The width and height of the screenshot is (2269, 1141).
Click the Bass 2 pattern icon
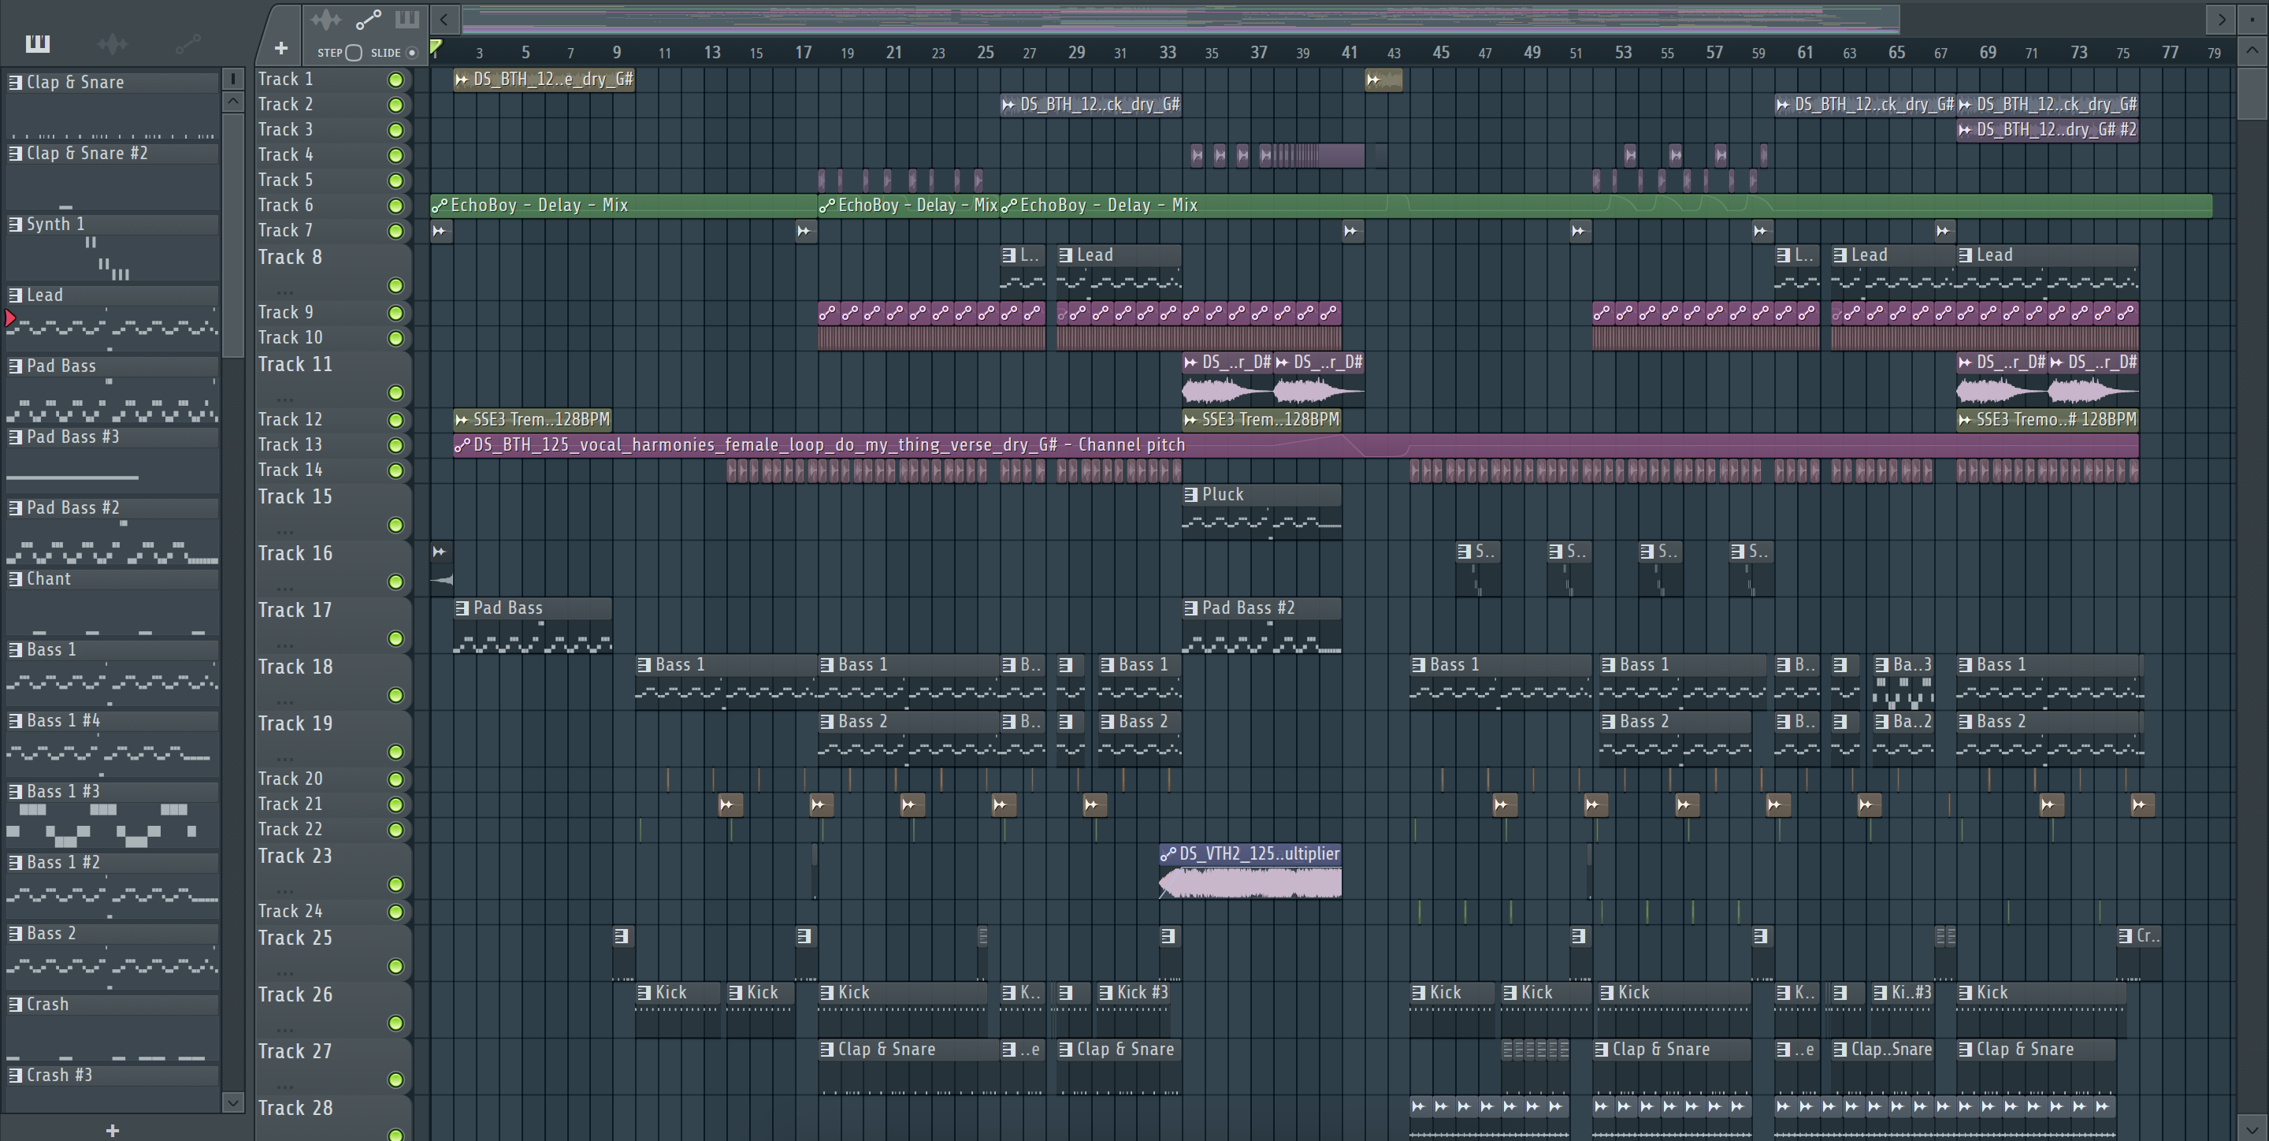pos(15,933)
